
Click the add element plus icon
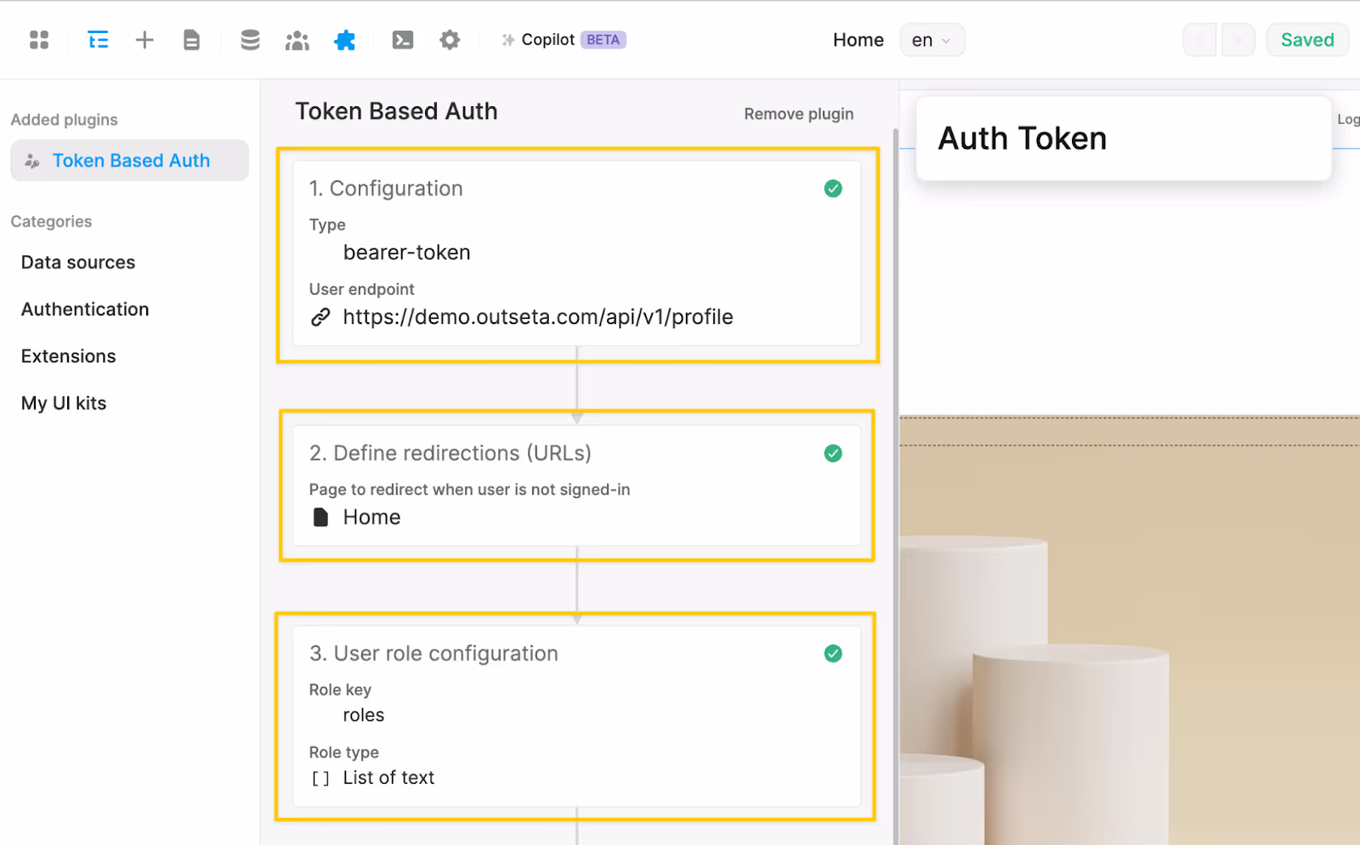coord(144,40)
